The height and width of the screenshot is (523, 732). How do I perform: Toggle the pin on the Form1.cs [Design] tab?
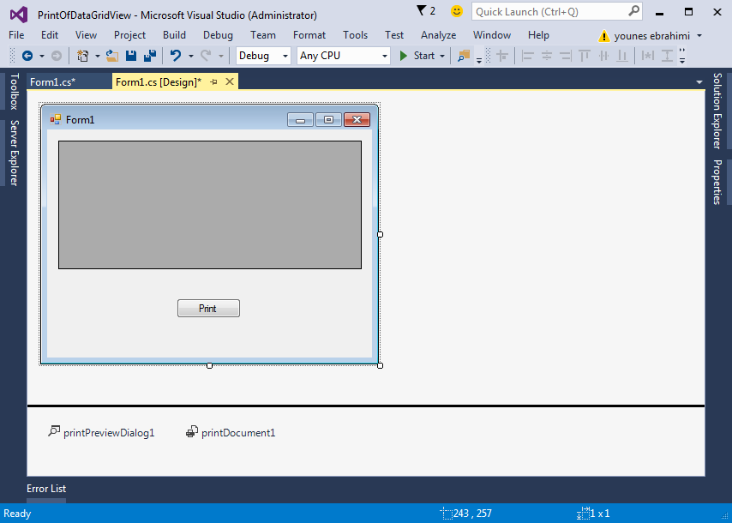[x=213, y=81]
